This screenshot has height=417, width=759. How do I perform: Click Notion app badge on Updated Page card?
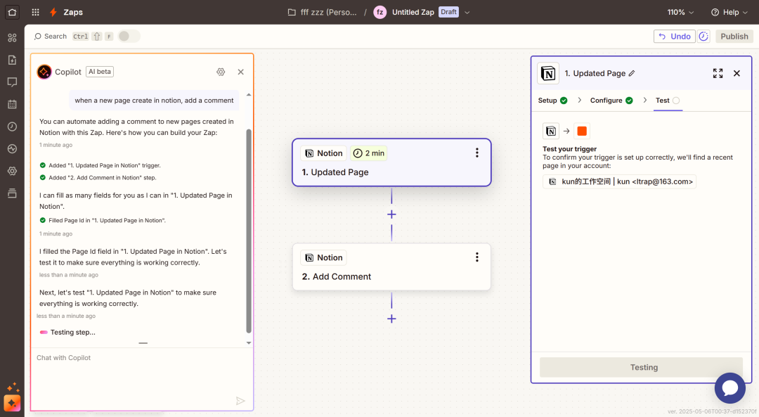click(324, 153)
